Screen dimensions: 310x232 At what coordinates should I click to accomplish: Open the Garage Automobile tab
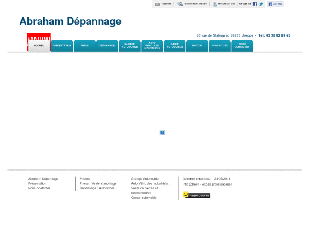point(130,46)
